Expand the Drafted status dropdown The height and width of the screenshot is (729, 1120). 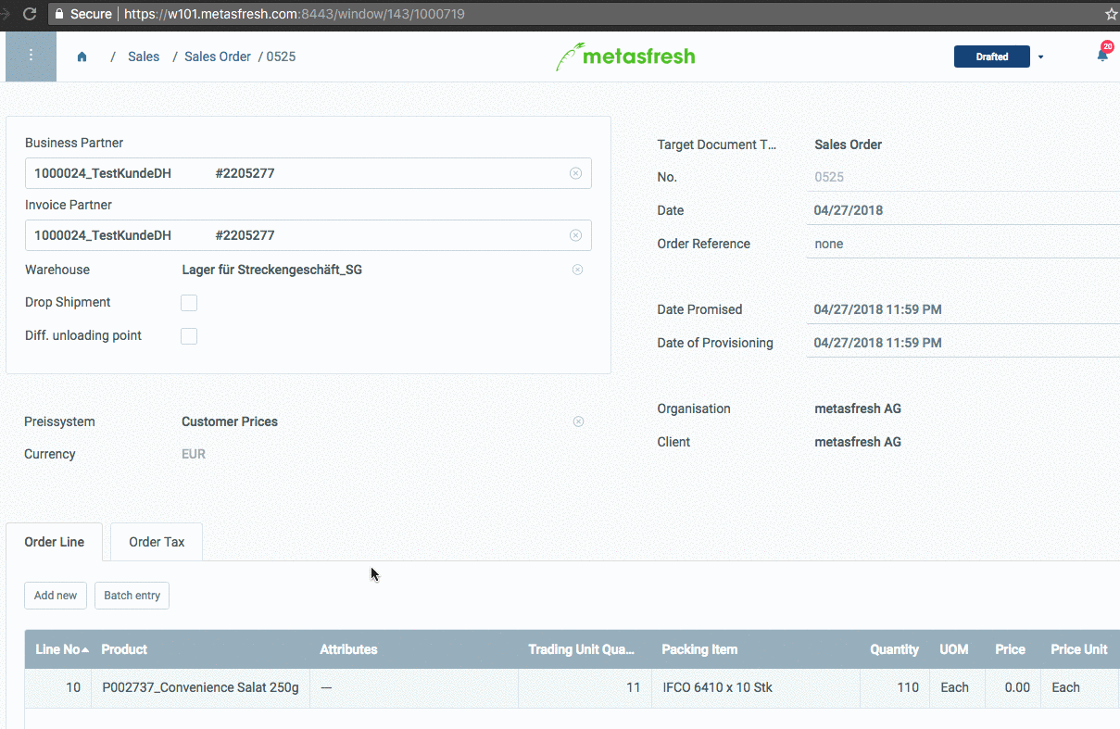pos(1039,57)
